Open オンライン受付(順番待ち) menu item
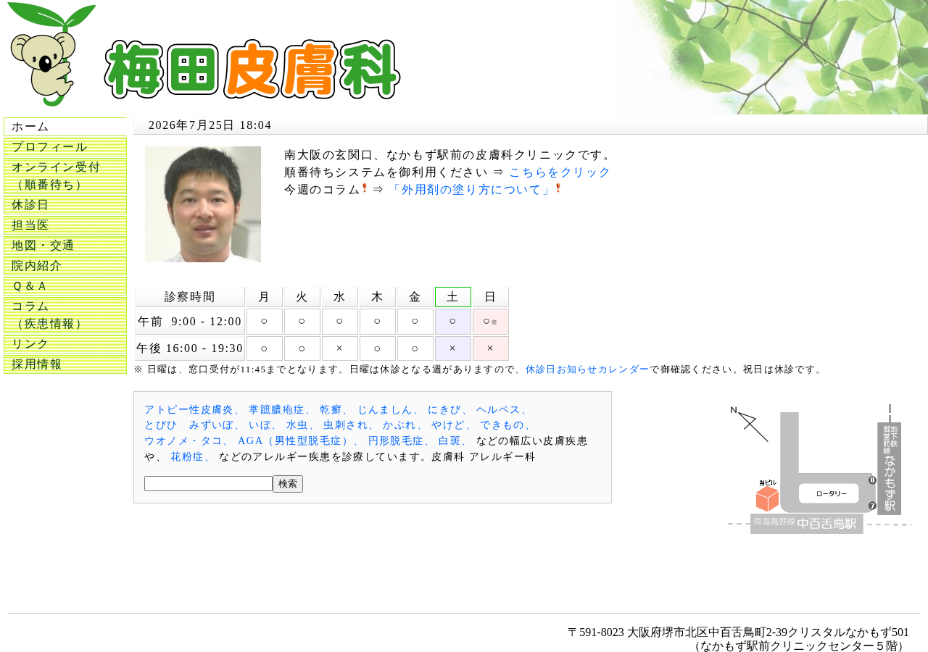Viewport: 928px width, 652px height. click(65, 176)
